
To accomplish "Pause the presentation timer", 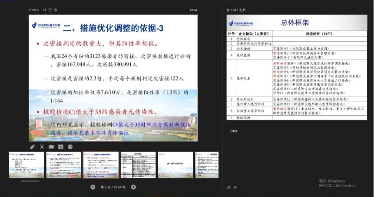I will 45,10.
